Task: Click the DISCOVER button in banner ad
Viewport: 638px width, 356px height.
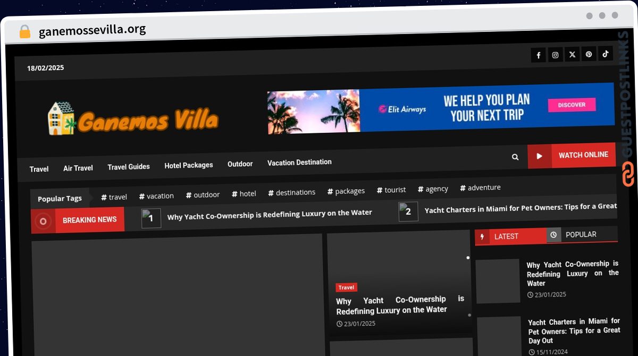Action: click(572, 105)
